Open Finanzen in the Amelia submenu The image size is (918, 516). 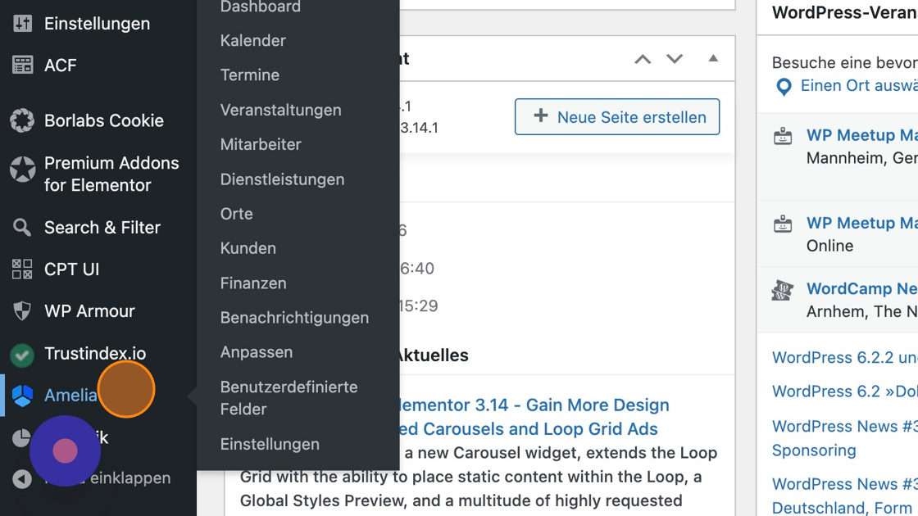tap(253, 283)
